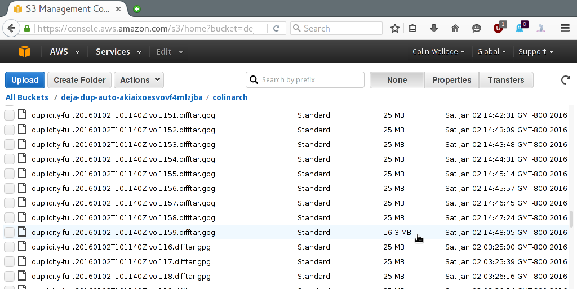Select the S3 Management Console browser tab
577x289 pixels.
pyautogui.click(x=66, y=9)
